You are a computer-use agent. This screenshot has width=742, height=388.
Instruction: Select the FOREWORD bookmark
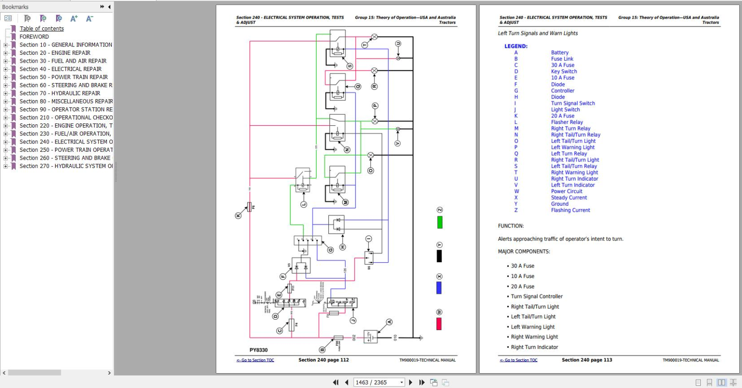point(34,37)
